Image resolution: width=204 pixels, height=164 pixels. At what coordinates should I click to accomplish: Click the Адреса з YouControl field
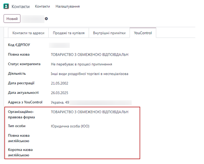point(91,103)
